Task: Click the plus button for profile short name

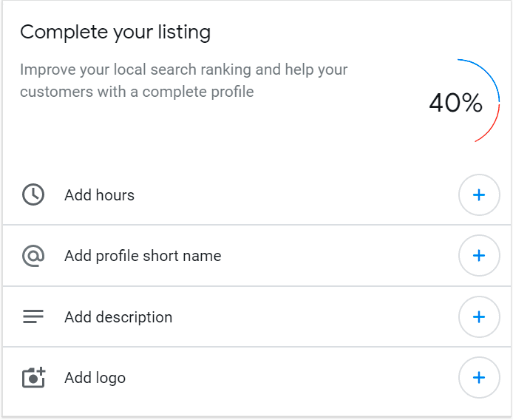Action: pyautogui.click(x=479, y=255)
